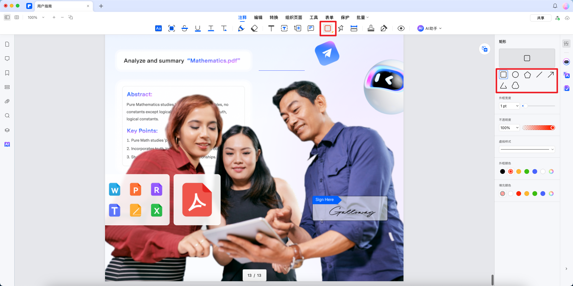Select the squiggly underline tool

(x=211, y=28)
